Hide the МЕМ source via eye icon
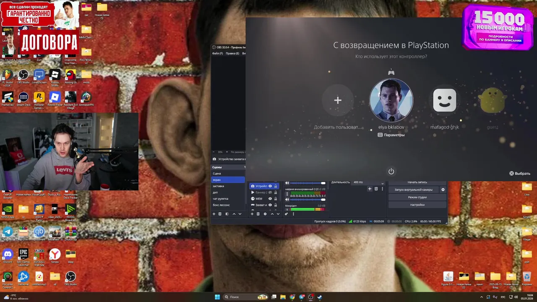Screen dimensions: 537x302 tap(270, 198)
